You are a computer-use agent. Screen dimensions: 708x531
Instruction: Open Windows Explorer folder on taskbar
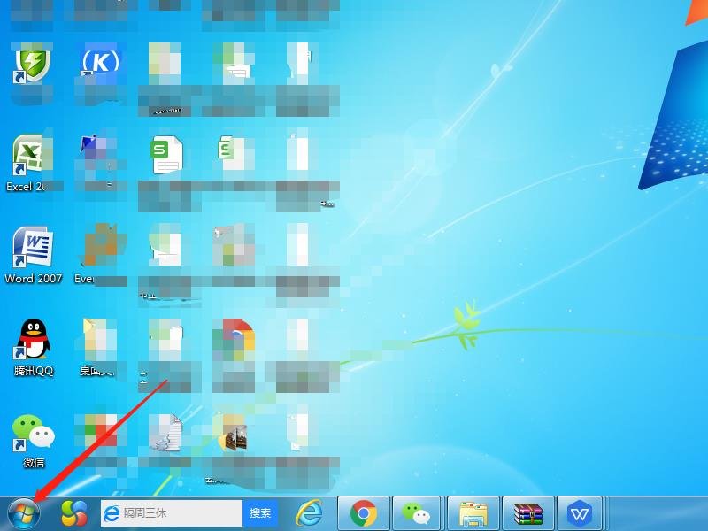pyautogui.click(x=473, y=512)
